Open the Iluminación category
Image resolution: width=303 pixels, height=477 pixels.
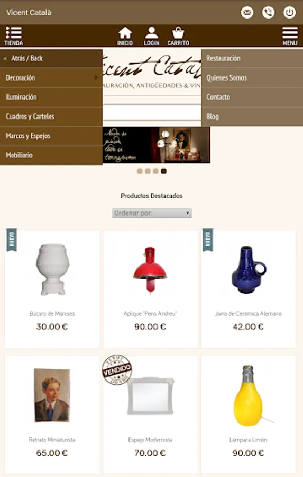(x=51, y=97)
